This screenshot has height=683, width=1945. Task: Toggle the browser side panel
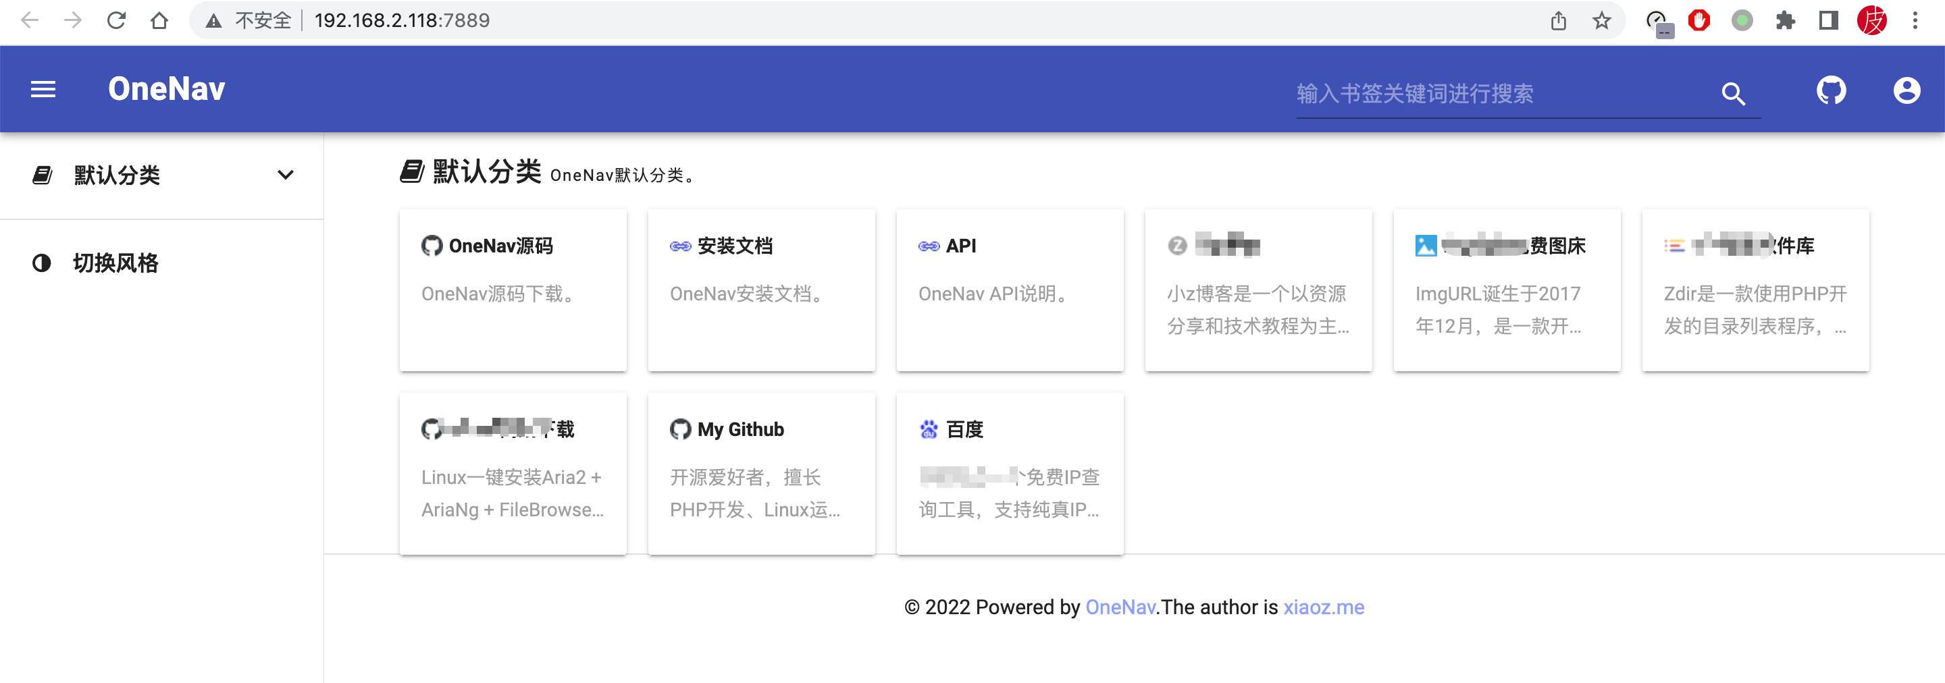(x=1828, y=20)
